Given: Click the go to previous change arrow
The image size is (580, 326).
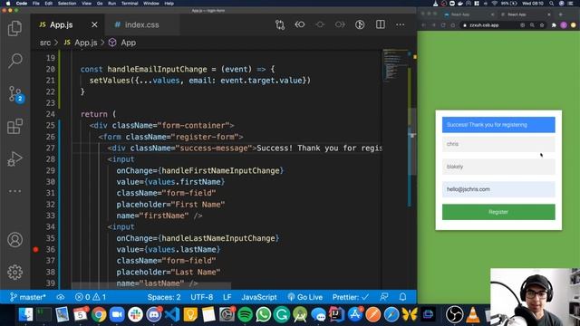Looking at the screenshot, I should [300, 24].
